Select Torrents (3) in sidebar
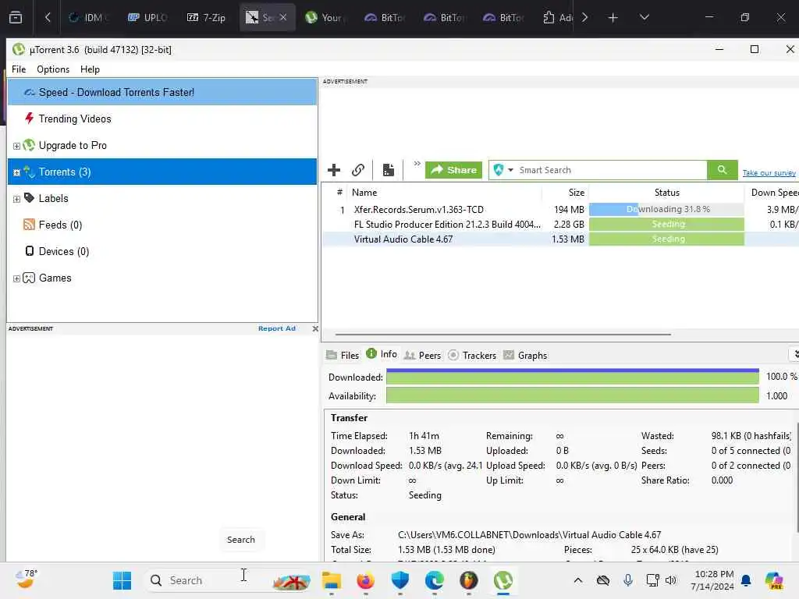Image resolution: width=799 pixels, height=599 pixels. 162,172
